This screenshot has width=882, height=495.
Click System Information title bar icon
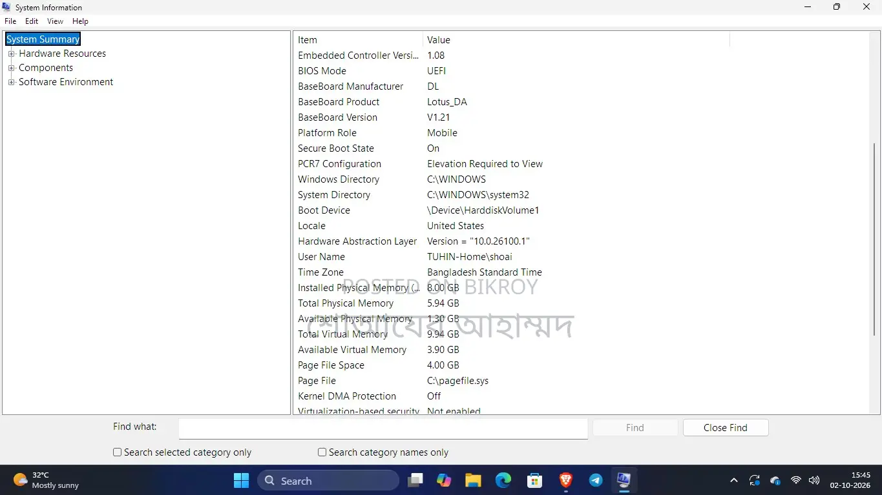(6, 7)
